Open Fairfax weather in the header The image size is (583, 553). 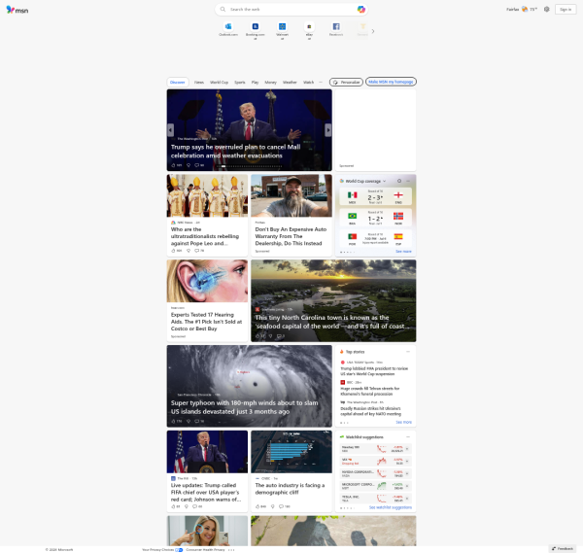(522, 10)
